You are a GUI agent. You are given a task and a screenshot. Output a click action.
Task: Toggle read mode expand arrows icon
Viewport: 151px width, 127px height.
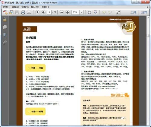[x=118, y=12]
